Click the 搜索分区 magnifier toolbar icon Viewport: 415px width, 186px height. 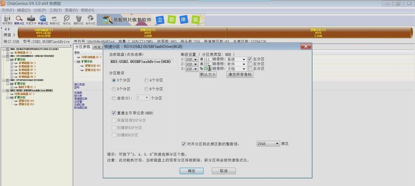click(x=19, y=19)
